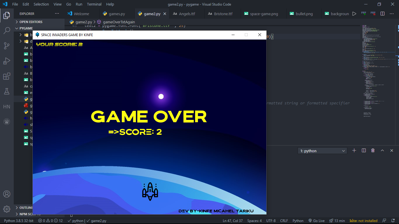Switch to the Angels.ttf tab
Screen dimensions: 399x224
[x=187, y=14]
